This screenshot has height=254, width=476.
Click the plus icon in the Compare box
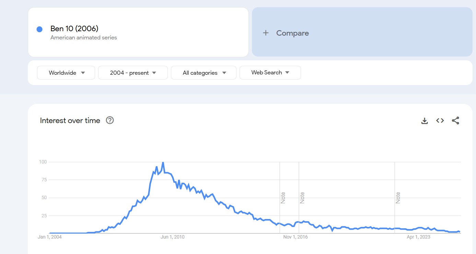[x=265, y=33]
